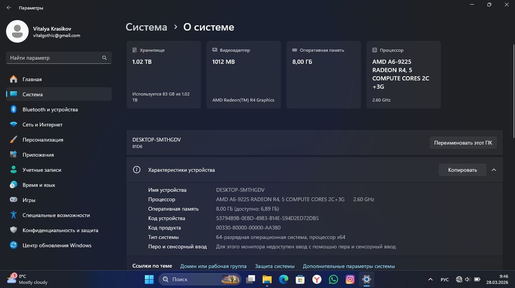
Task: Click product code 00330-80000-00000-AA380
Action: pyautogui.click(x=248, y=228)
